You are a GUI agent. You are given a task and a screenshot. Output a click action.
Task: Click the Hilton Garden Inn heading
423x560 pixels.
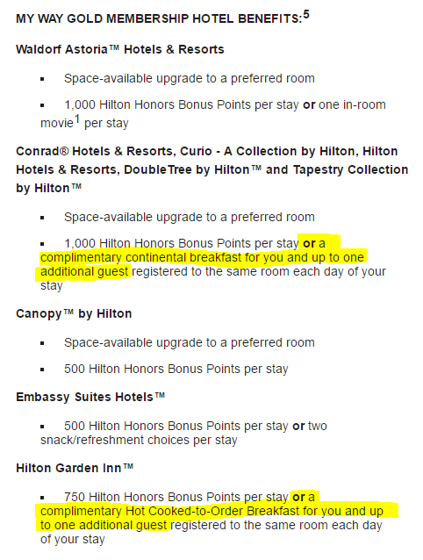(x=75, y=468)
